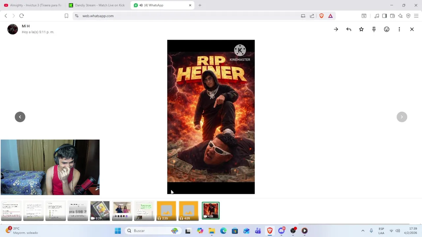The image size is (422, 237).
Task: Open Brave Rewards triangle icon
Action: 330,16
